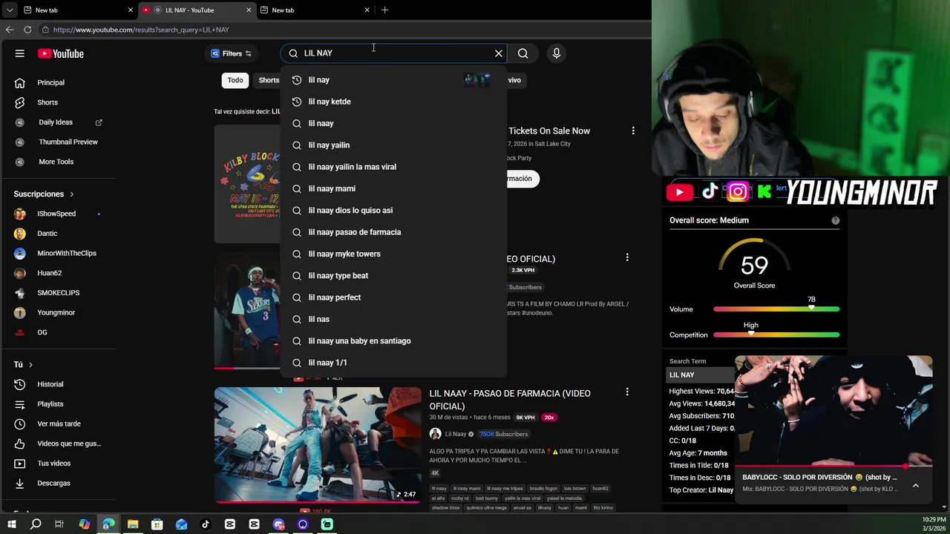950x534 pixels.
Task: Reload the page with refresh button
Action: pyautogui.click(x=27, y=30)
